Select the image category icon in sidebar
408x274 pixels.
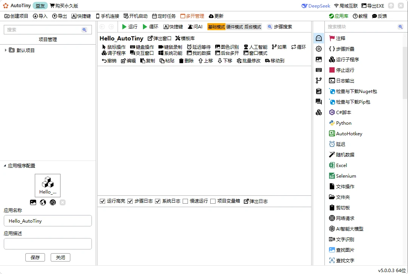tap(319, 59)
